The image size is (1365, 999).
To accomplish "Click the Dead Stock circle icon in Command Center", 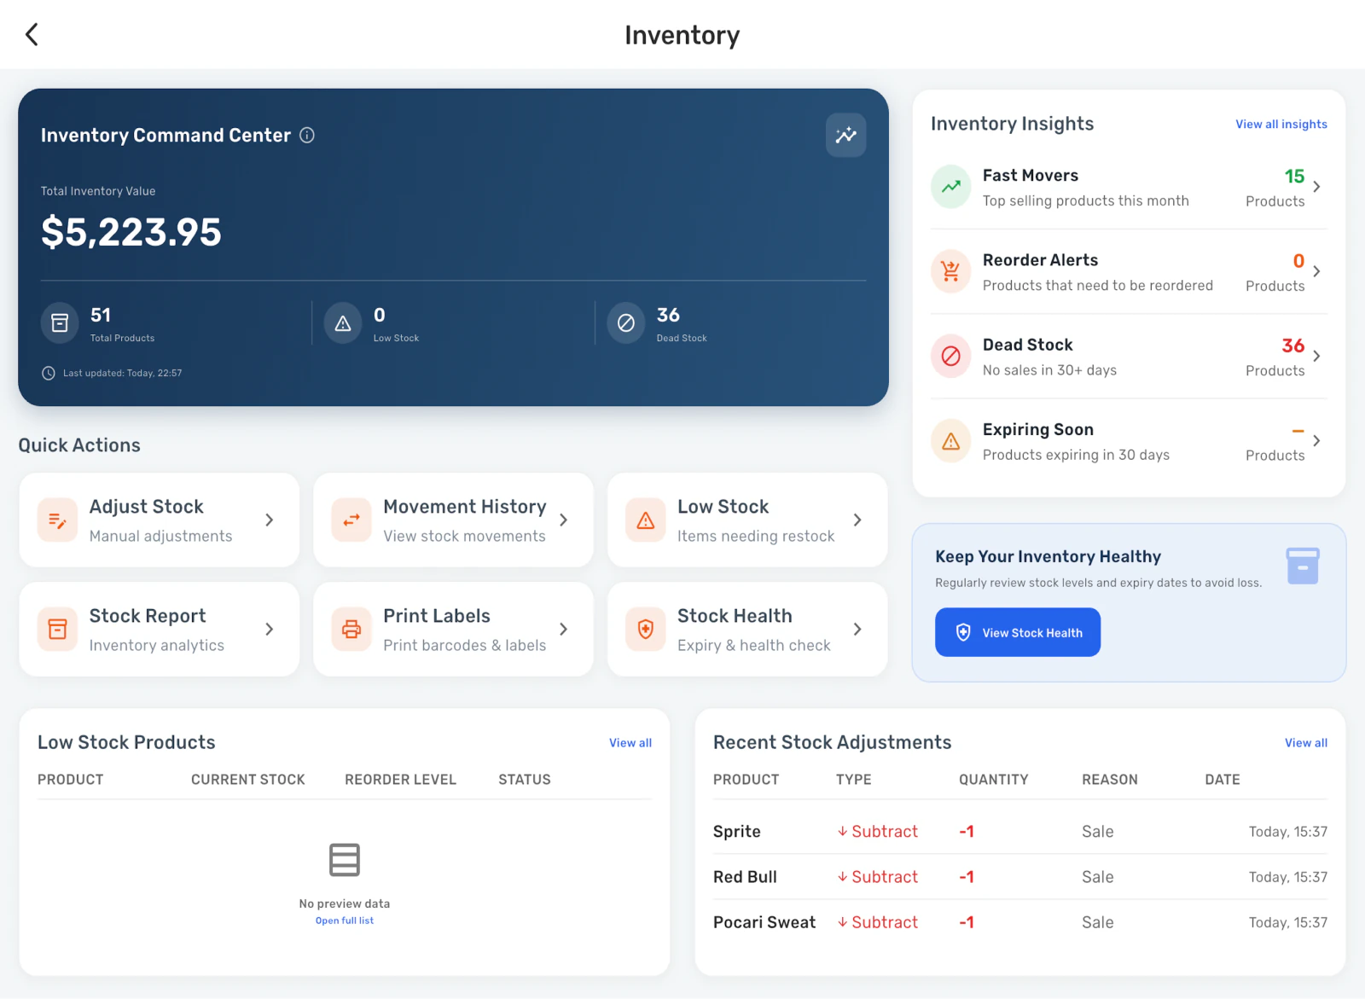I will [626, 323].
